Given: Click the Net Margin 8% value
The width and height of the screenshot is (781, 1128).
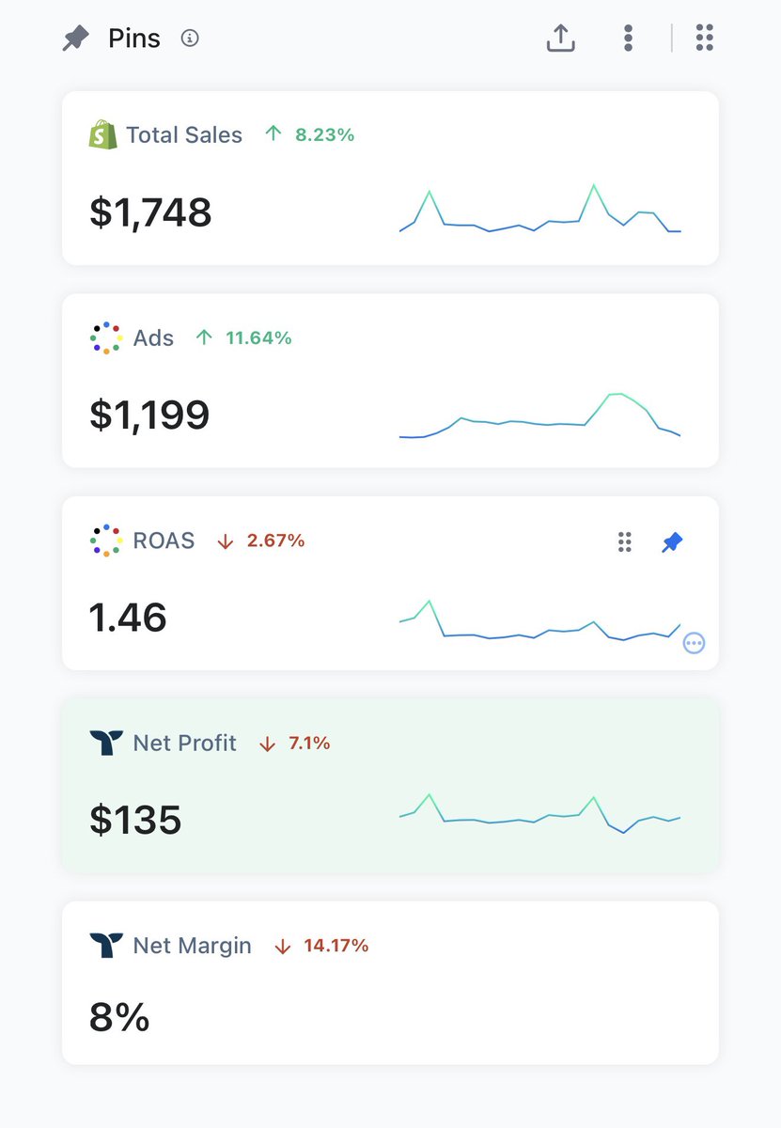Looking at the screenshot, I should [x=119, y=1017].
